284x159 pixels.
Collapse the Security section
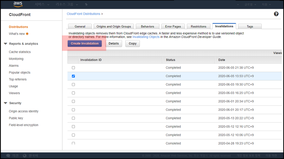(5, 103)
